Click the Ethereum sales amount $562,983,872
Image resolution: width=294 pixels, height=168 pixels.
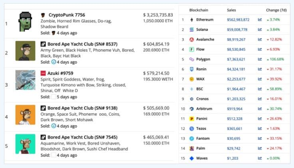238,20
